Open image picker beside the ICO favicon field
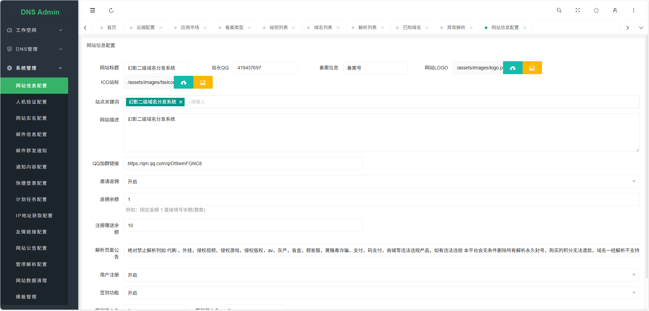This screenshot has height=311, width=649. tap(203, 83)
